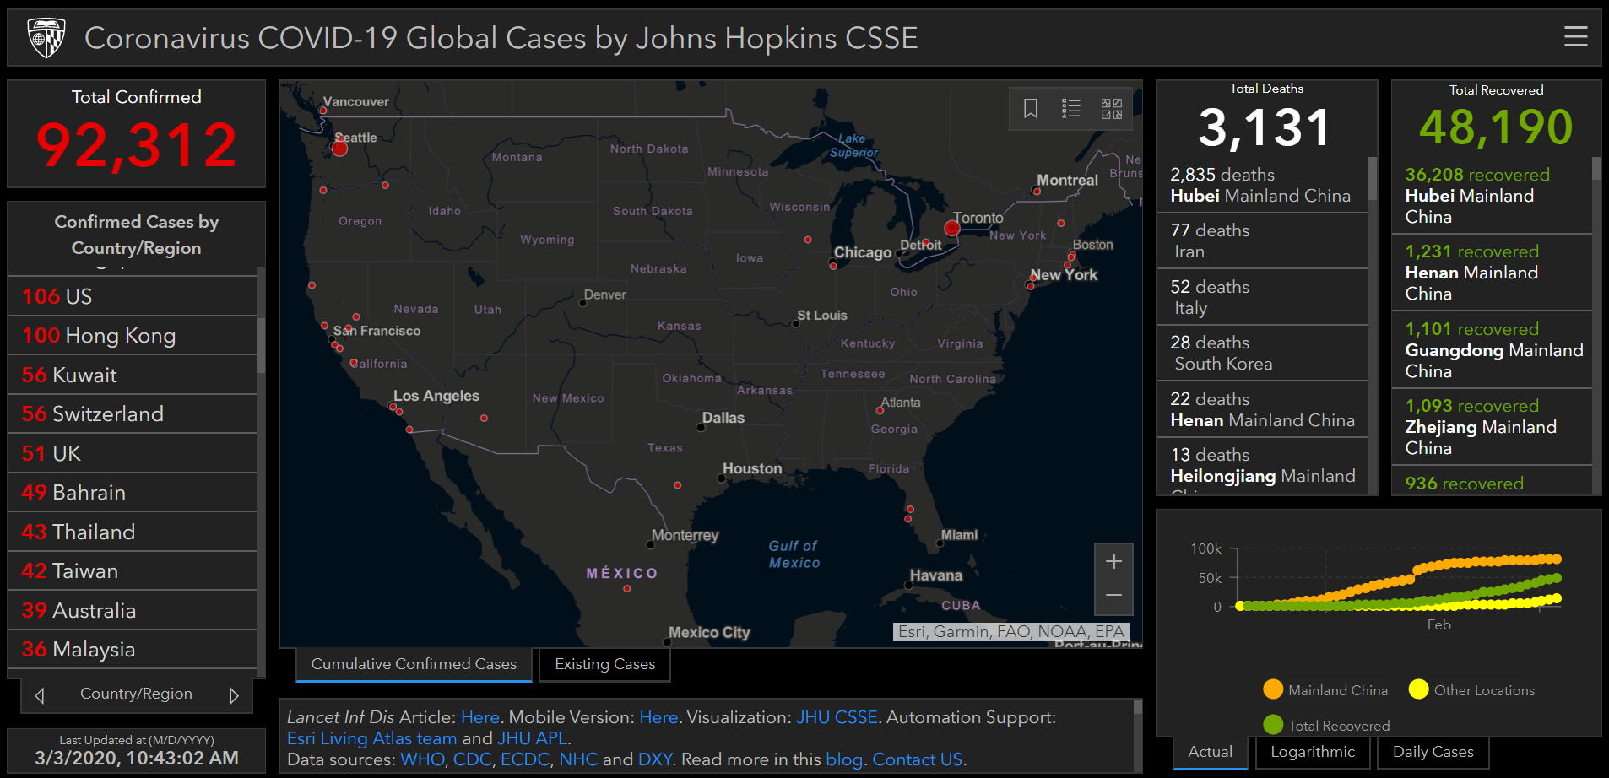The image size is (1609, 778).
Task: Open the JHU APL link
Action: 532,738
